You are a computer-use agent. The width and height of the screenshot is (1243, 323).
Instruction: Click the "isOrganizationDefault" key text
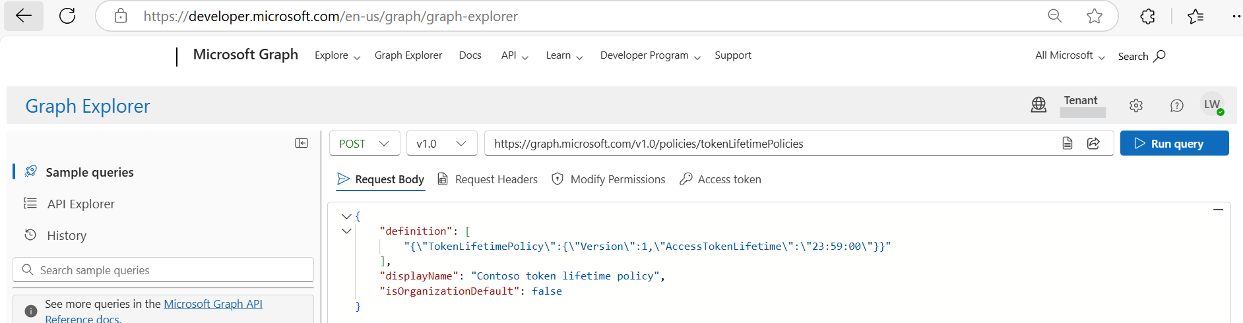pyautogui.click(x=449, y=291)
